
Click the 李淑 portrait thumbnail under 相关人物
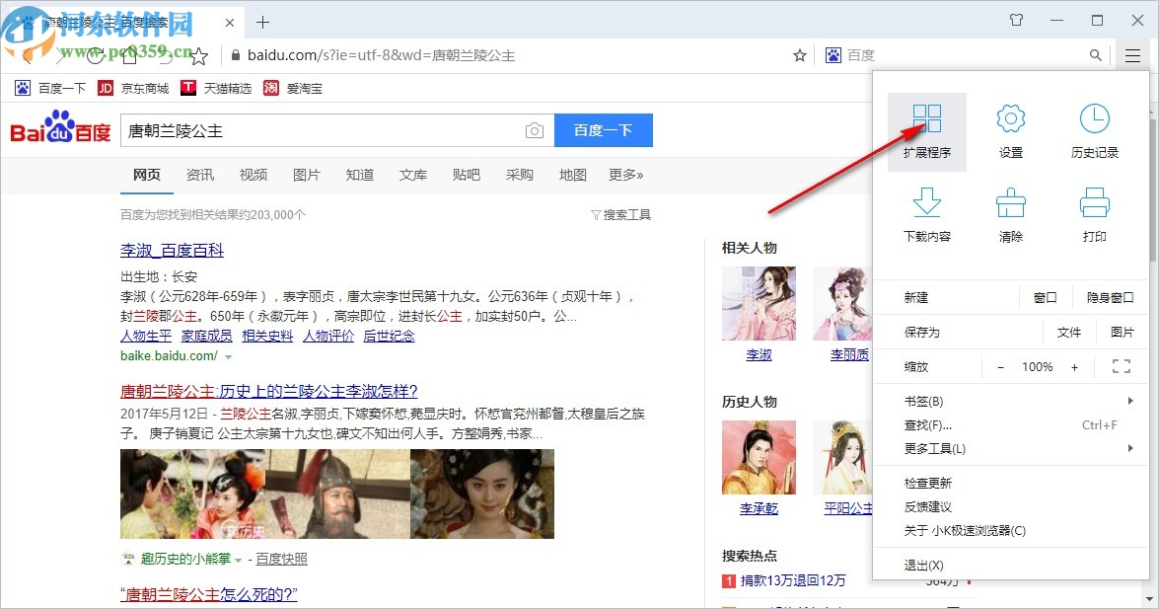(x=759, y=302)
